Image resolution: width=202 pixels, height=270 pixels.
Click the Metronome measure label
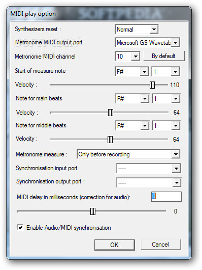click(42, 154)
